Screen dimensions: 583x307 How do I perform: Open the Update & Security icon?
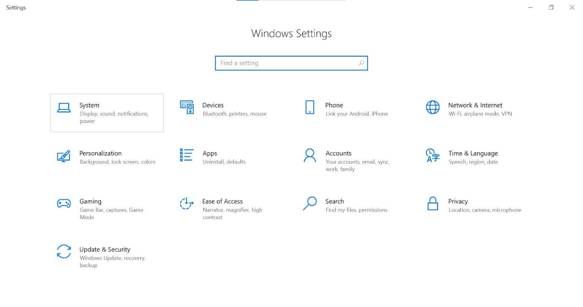pyautogui.click(x=64, y=251)
